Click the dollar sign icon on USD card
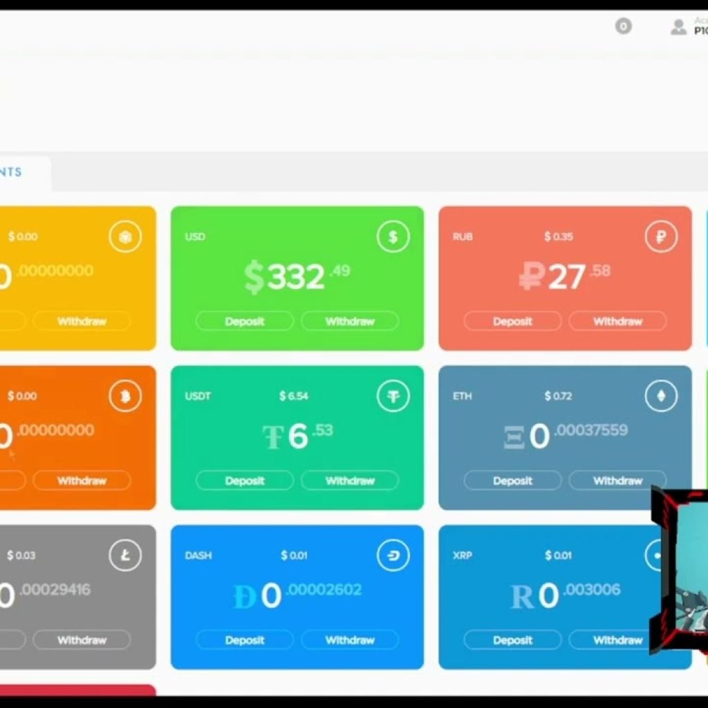708x708 pixels. click(393, 237)
